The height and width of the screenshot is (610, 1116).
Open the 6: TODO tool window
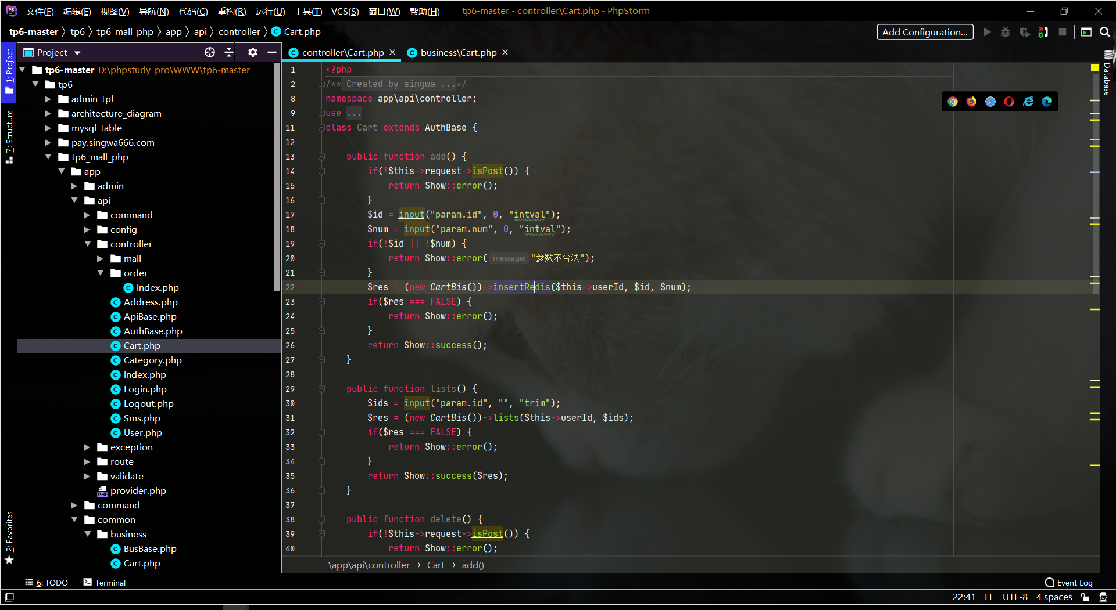(x=46, y=583)
